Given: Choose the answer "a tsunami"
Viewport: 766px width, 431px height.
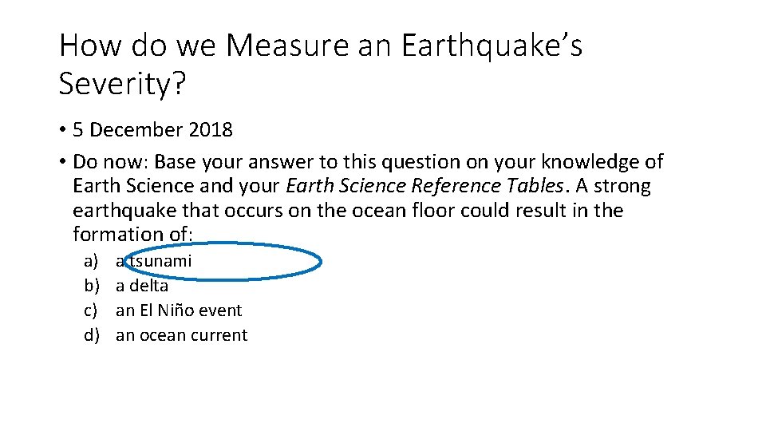Looking at the screenshot, I should pos(153,261).
